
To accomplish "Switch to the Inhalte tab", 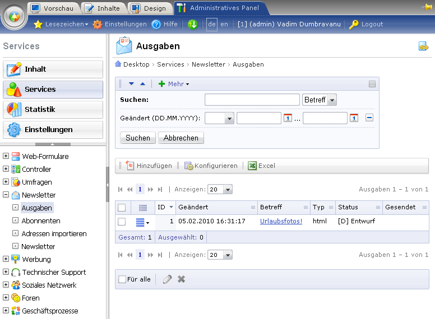I will point(104,8).
